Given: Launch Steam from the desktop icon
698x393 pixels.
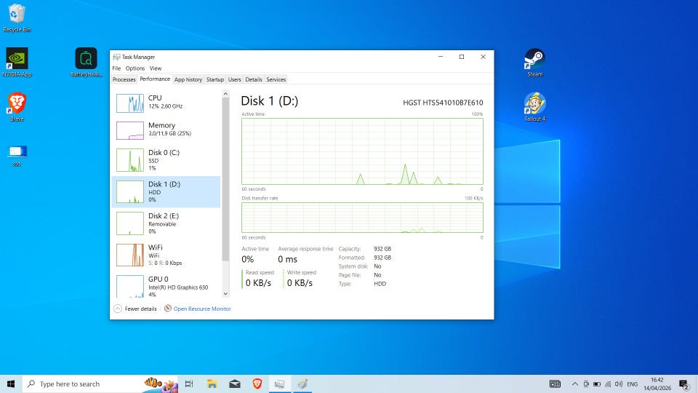Looking at the screenshot, I should tap(534, 63).
